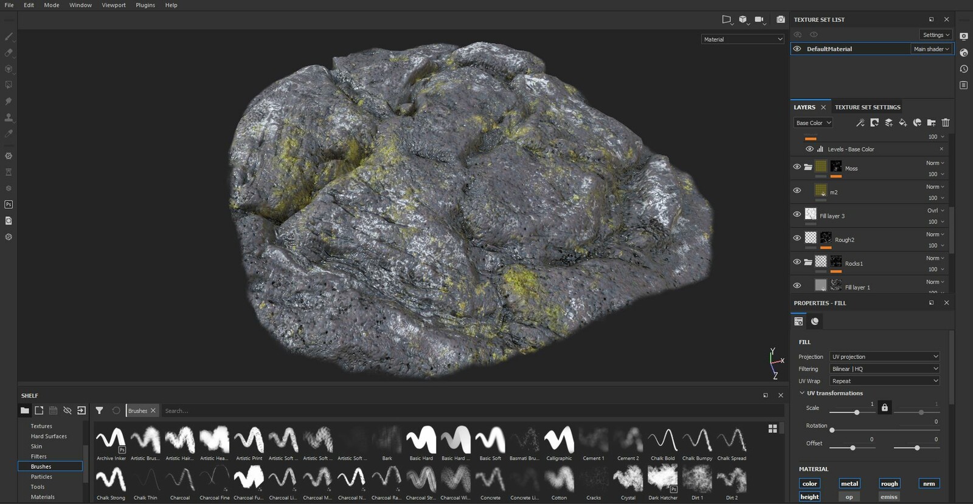Viewport: 973px width, 504px height.
Task: Click the shelf filter funnel icon
Action: pos(99,410)
